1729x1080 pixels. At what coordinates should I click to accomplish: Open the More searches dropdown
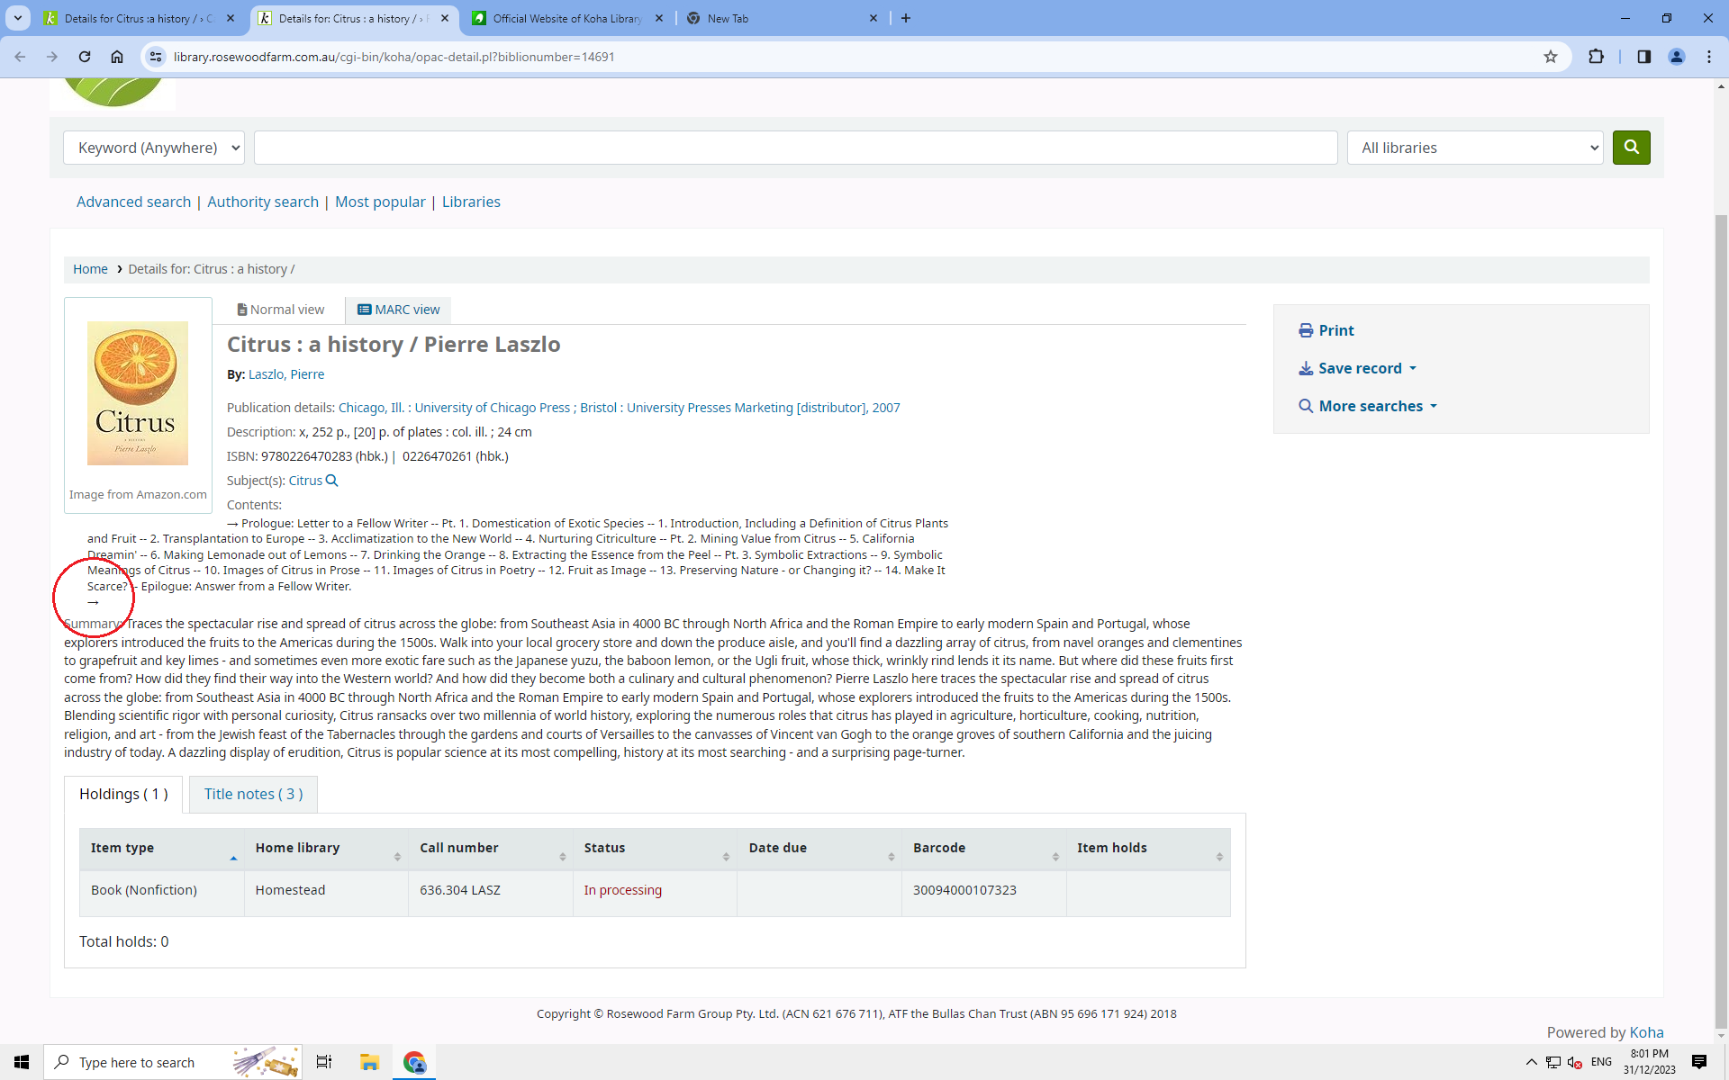1370,406
